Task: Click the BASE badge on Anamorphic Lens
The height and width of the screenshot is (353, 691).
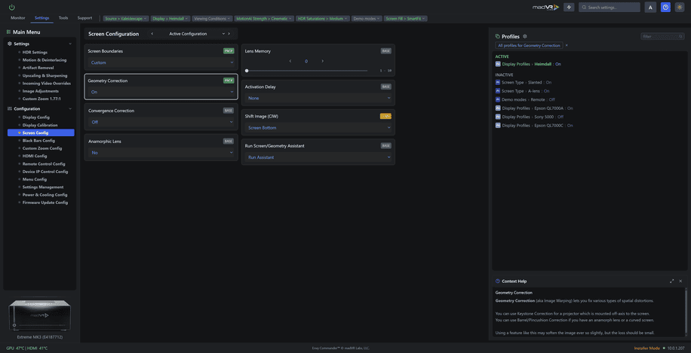Action: [229, 141]
